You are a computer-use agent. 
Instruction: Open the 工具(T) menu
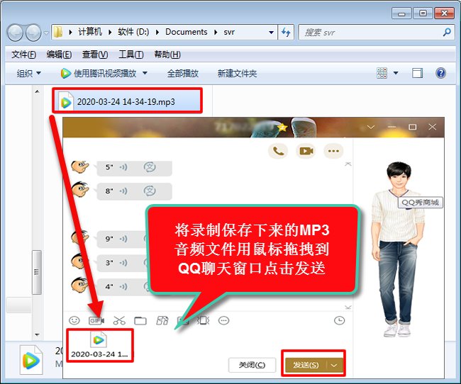click(x=131, y=55)
